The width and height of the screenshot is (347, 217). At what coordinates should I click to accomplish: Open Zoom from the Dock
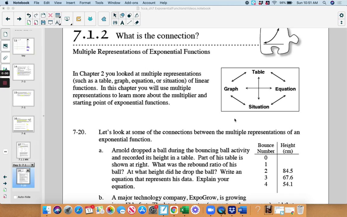(211, 210)
